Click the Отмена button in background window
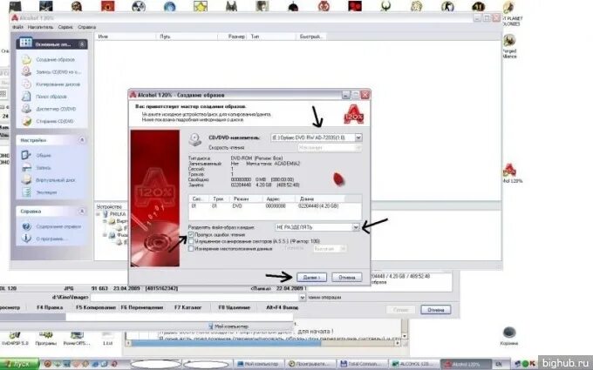 point(436,310)
